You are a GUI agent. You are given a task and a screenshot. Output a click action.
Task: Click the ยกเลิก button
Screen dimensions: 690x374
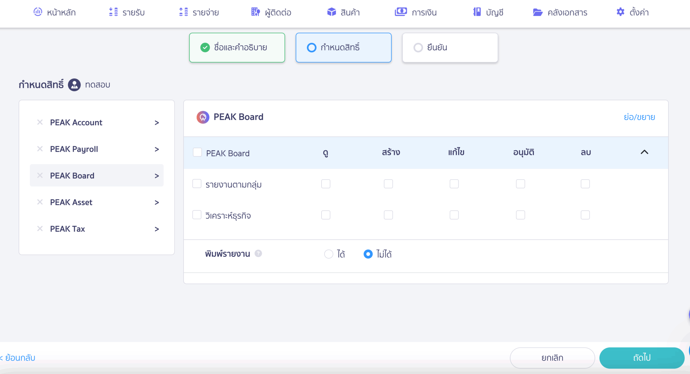(x=552, y=358)
